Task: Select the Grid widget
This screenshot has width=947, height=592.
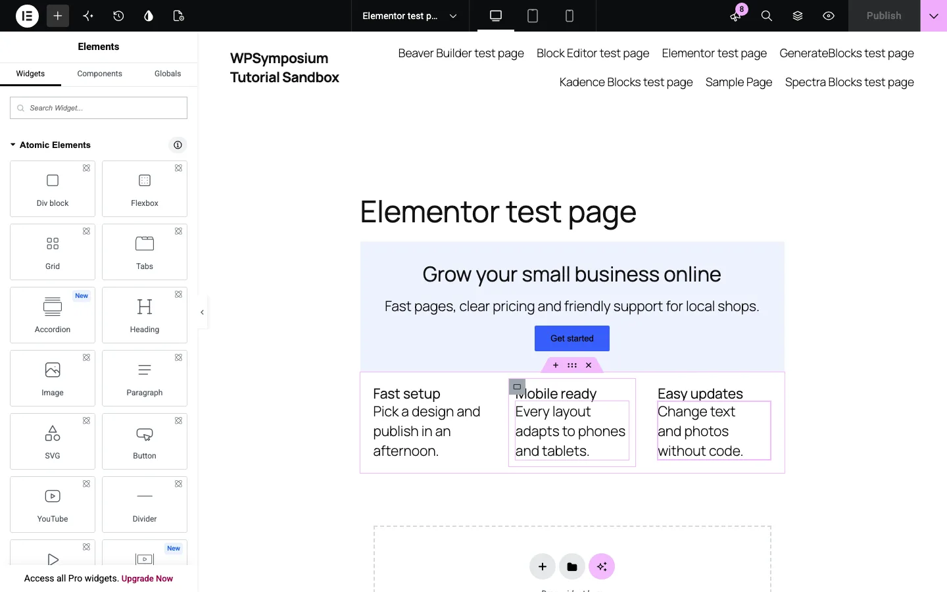Action: [53, 252]
